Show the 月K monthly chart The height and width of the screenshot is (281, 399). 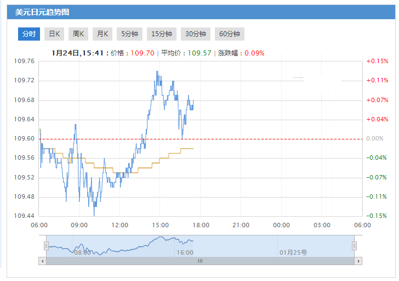point(102,34)
